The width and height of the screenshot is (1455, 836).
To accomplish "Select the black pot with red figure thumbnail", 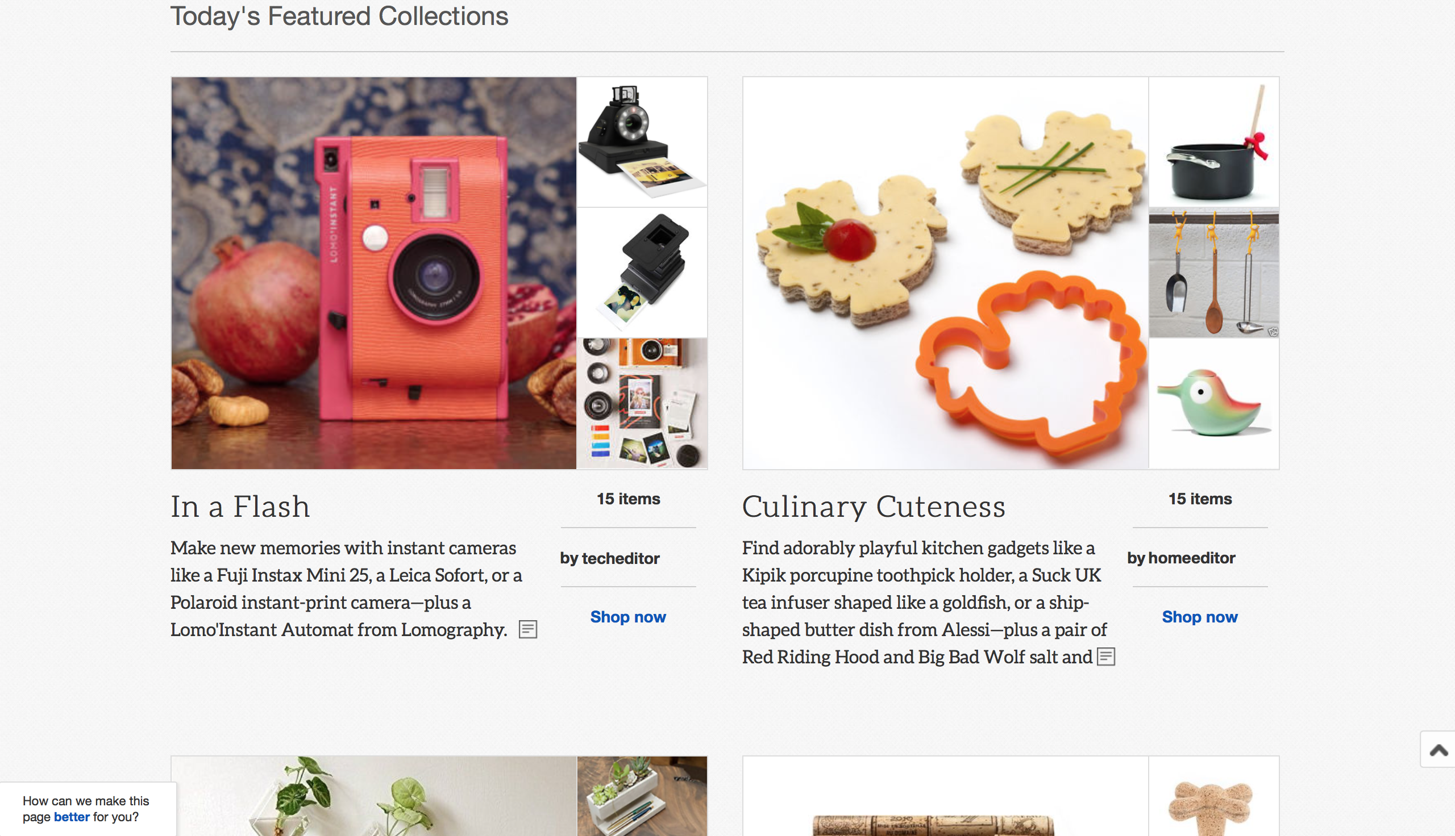I will coord(1213,142).
